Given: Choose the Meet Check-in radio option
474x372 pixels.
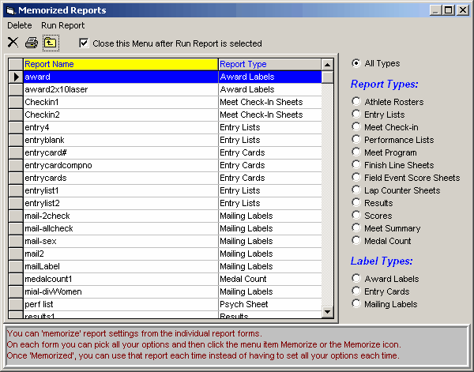Looking at the screenshot, I should (x=356, y=127).
